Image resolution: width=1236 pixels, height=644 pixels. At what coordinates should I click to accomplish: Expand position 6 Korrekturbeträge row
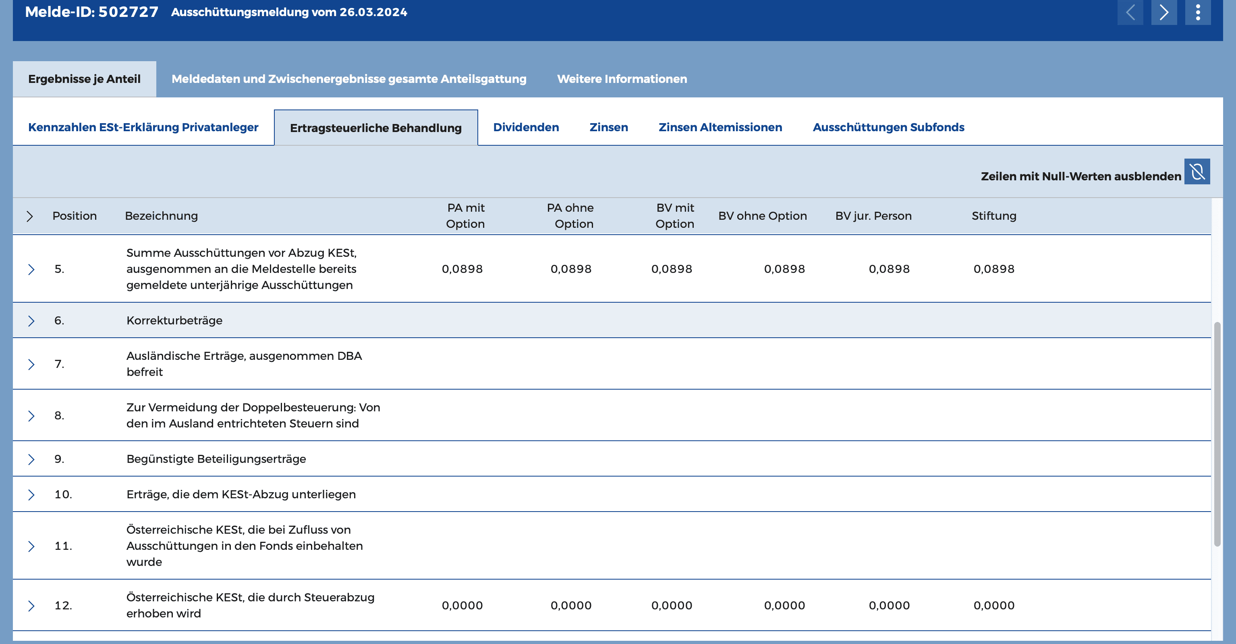31,321
